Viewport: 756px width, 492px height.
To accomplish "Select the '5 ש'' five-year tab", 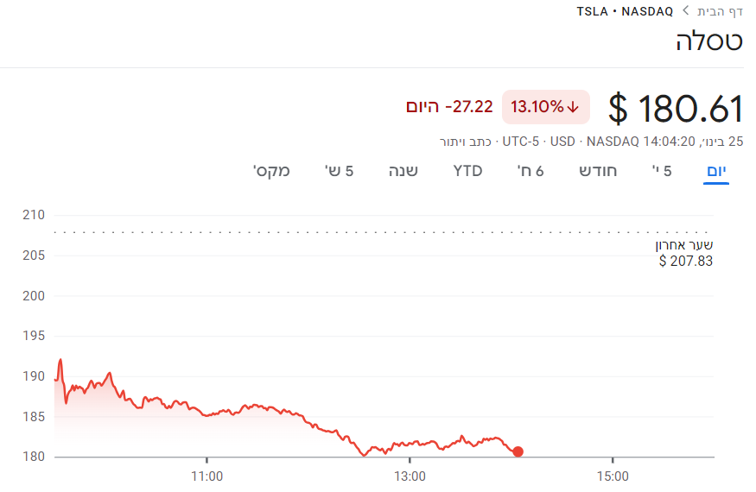I will pos(339,171).
